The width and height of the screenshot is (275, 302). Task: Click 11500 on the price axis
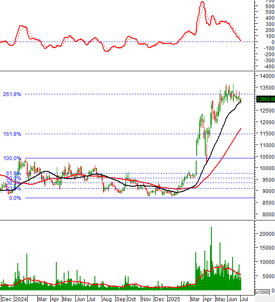click(x=267, y=133)
